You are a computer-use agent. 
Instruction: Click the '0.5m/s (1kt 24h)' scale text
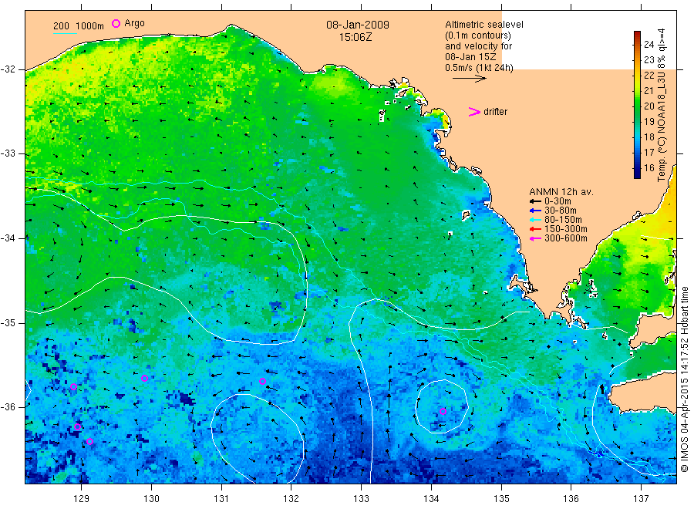point(480,68)
